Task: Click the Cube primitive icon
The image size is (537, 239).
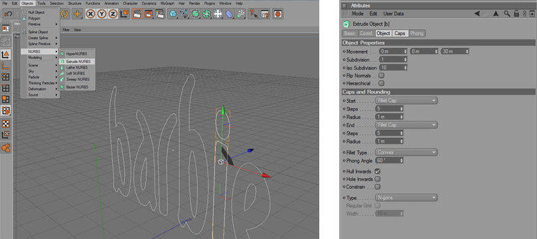Action: 173,14
